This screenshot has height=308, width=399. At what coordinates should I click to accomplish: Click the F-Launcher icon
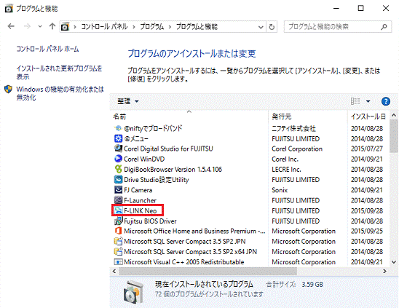118,200
